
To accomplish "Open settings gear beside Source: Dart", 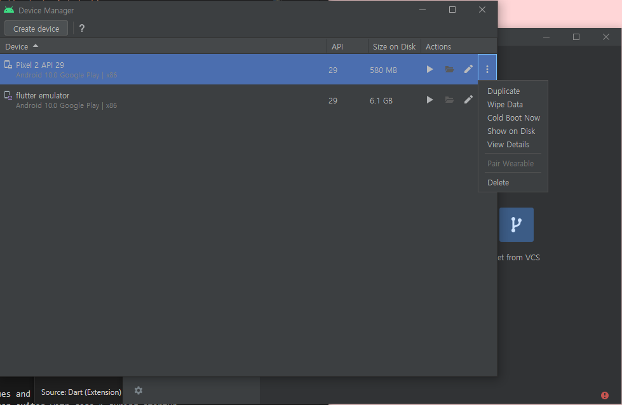I will 138,390.
